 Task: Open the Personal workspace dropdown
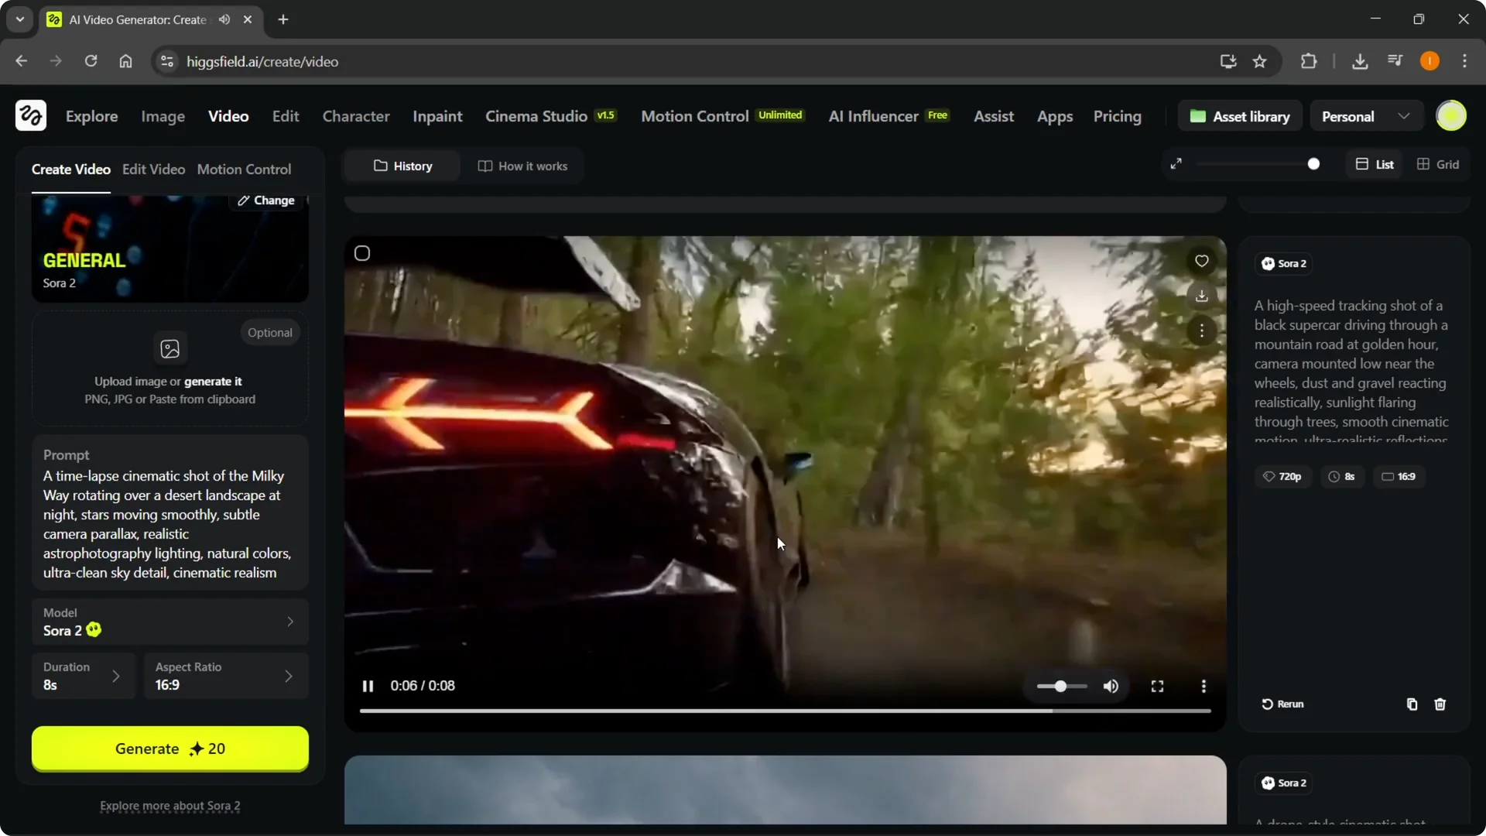click(1365, 117)
